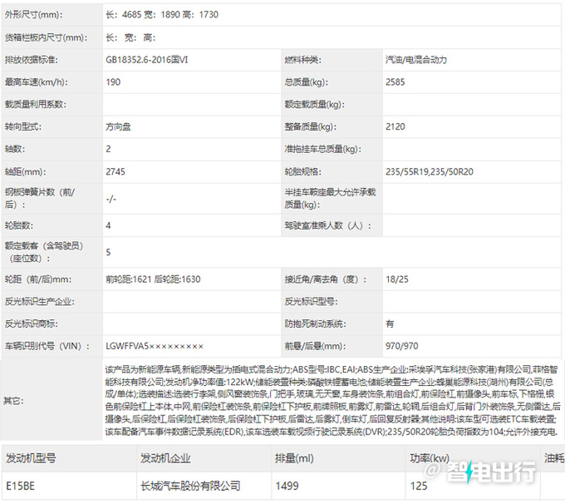Select the total mass value 2585
565x504 pixels.
396,82
